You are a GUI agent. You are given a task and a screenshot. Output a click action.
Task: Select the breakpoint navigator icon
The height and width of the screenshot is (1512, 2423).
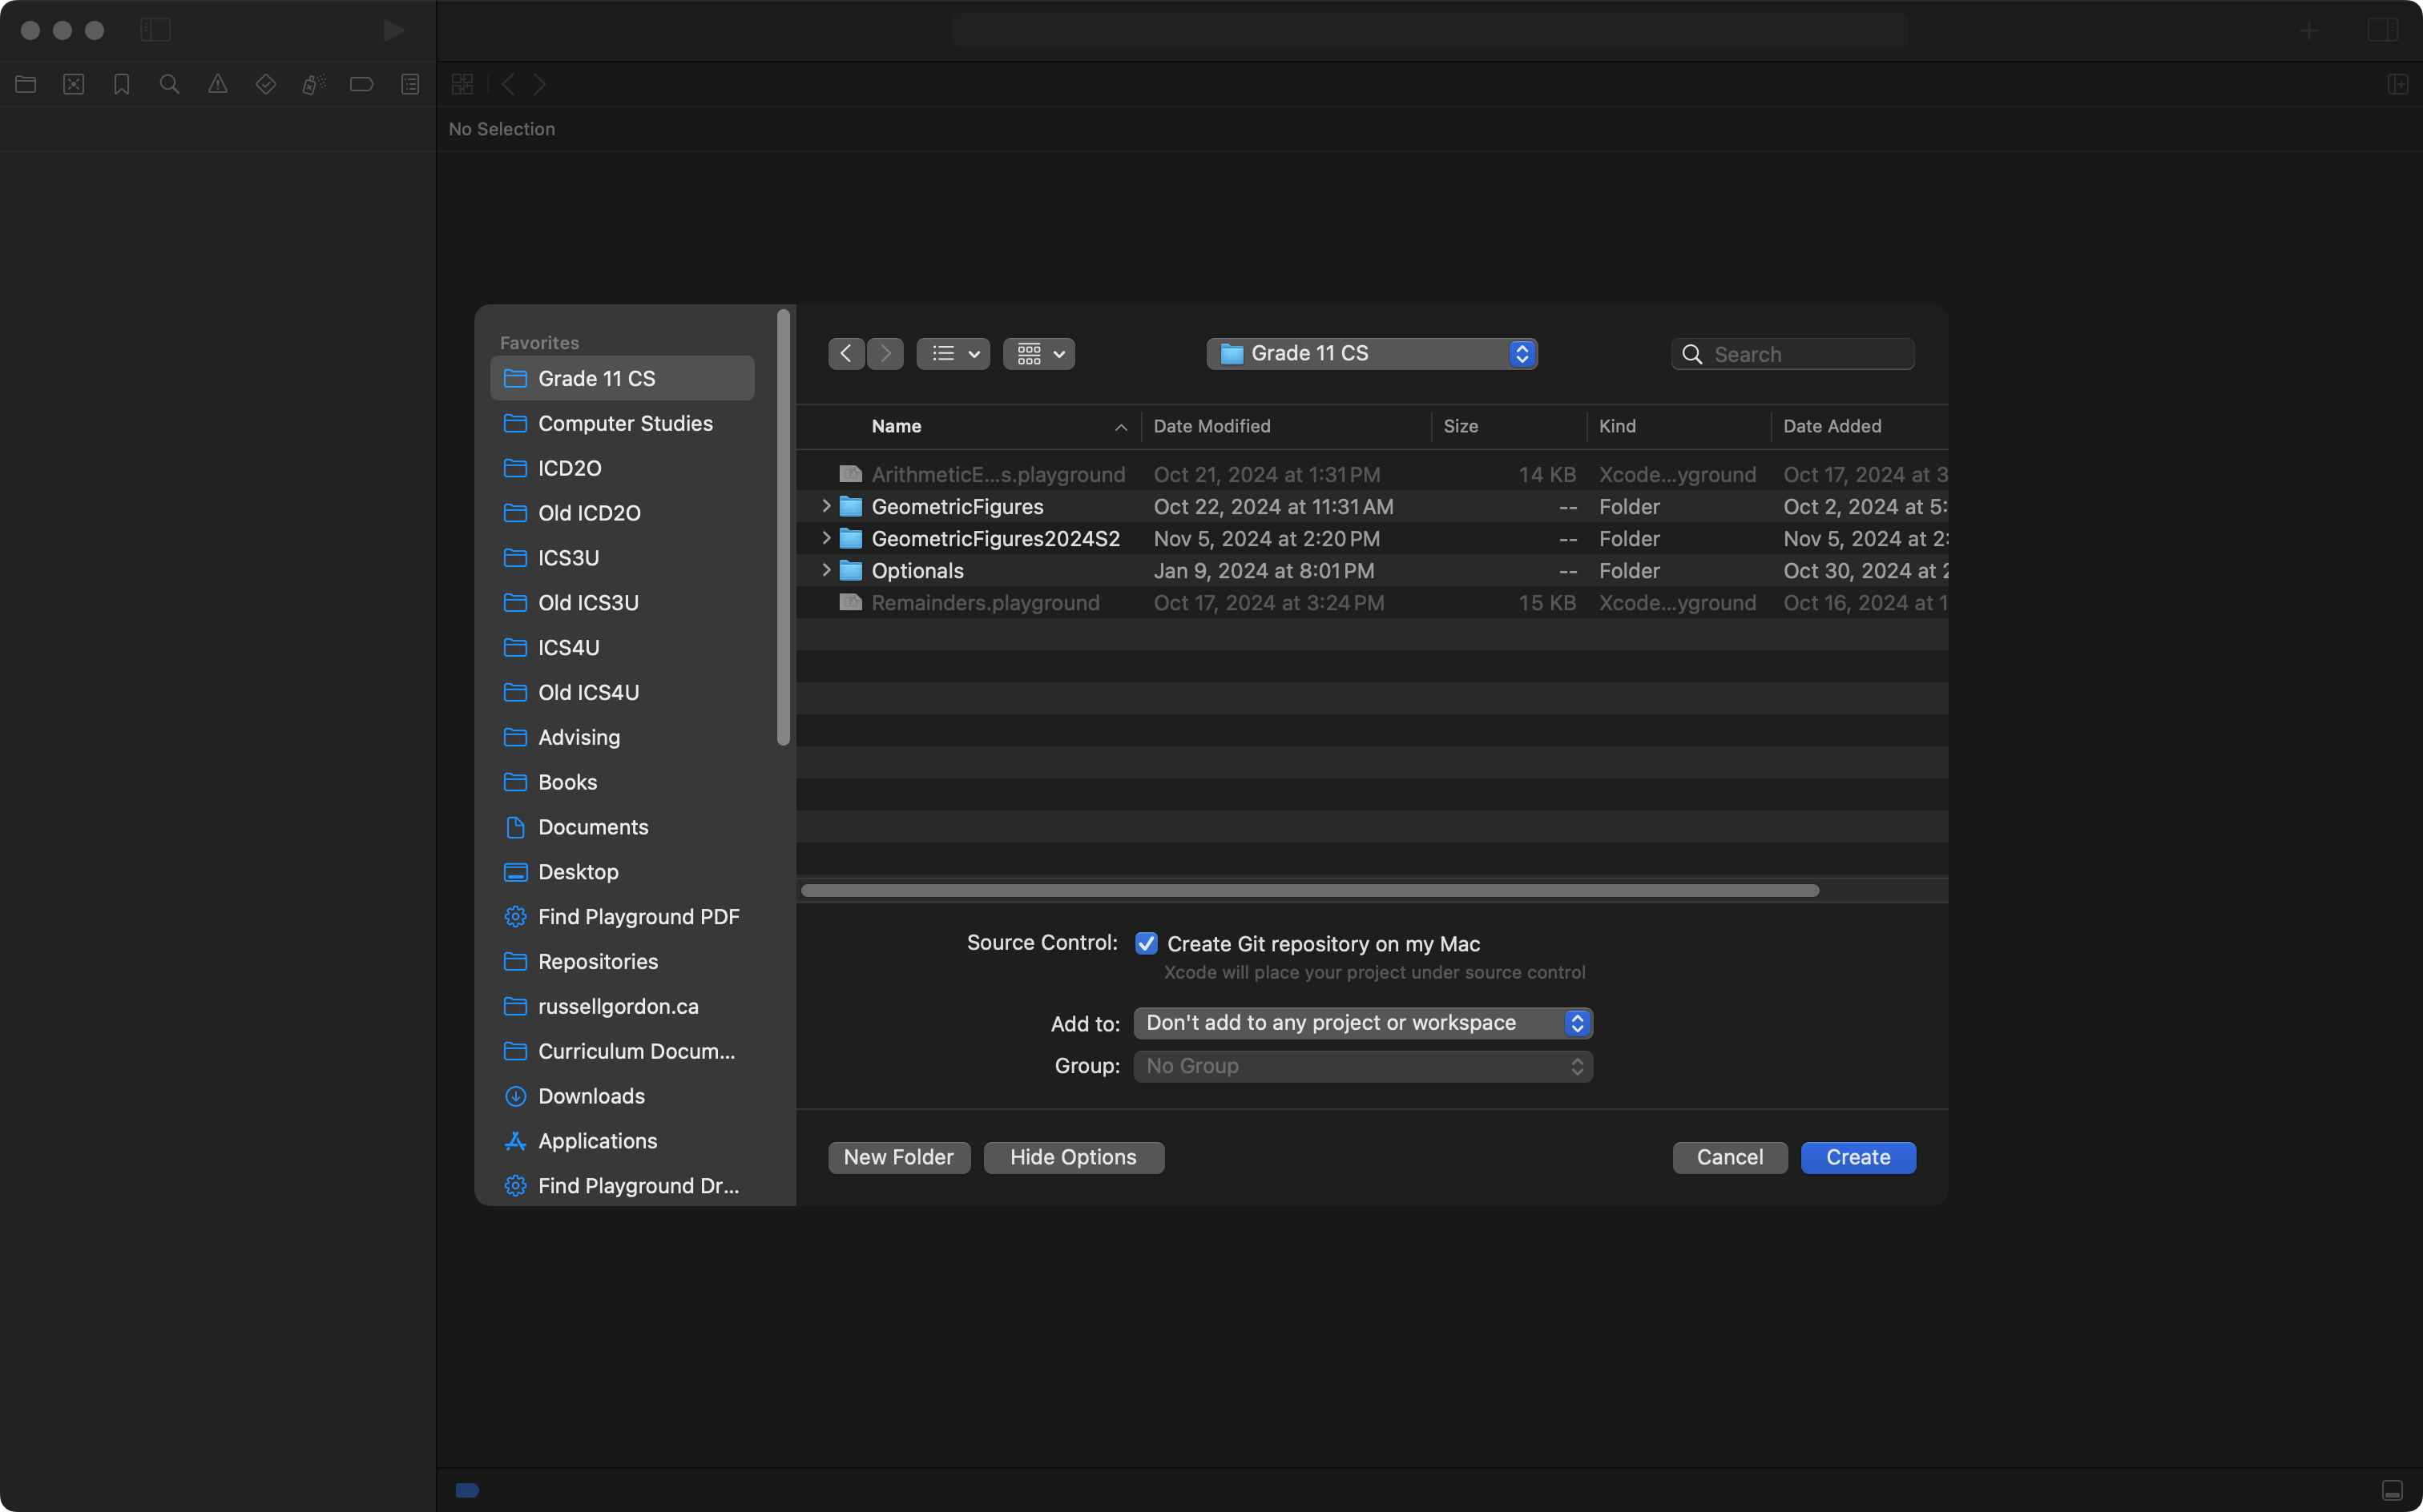pos(362,85)
